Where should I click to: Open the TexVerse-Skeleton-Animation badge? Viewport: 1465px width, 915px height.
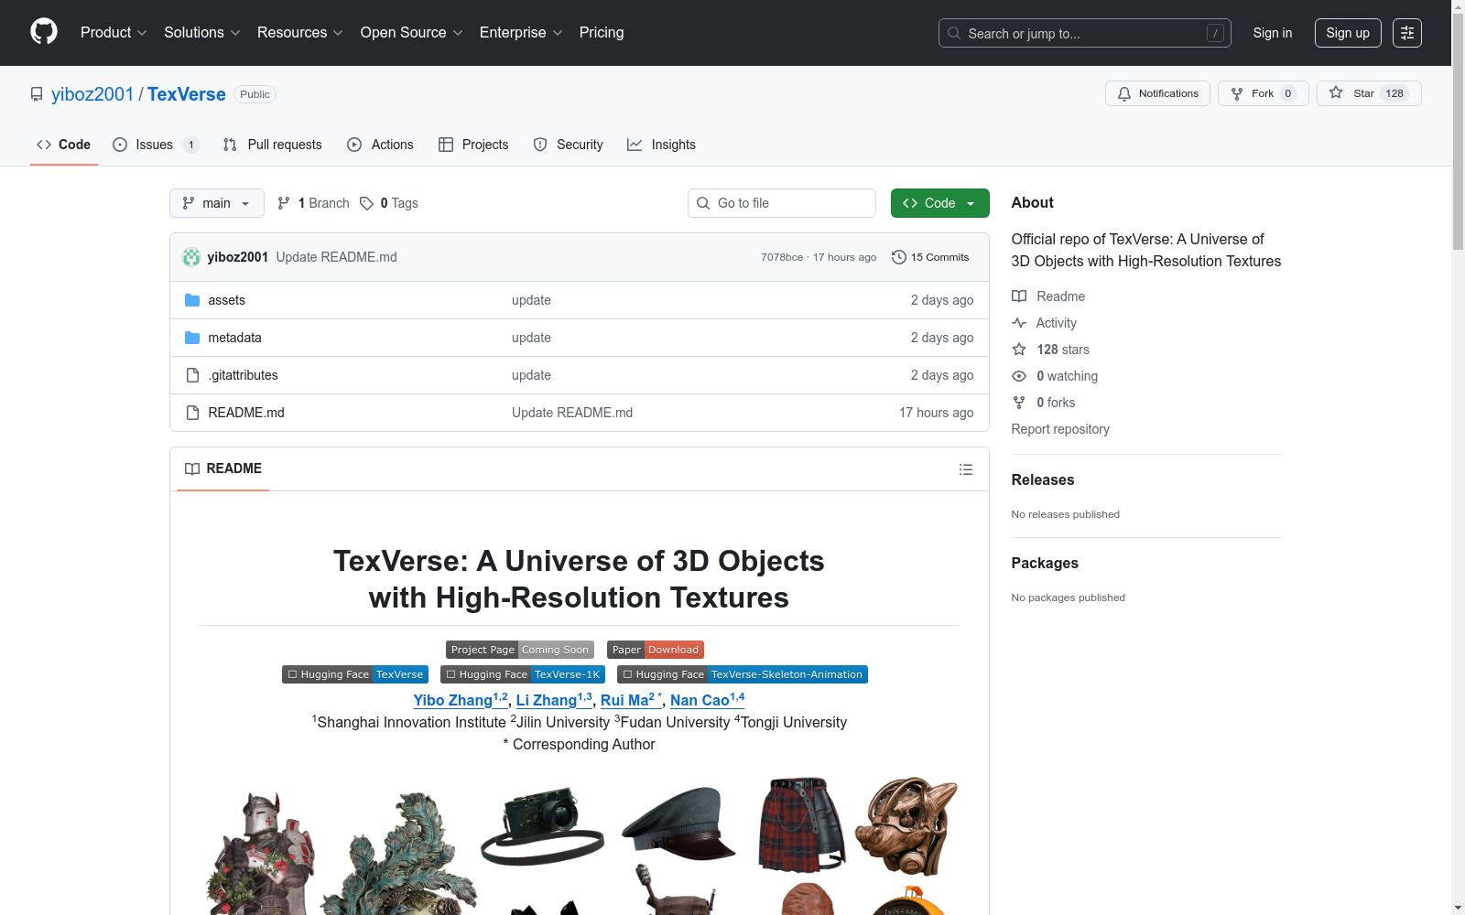(743, 674)
